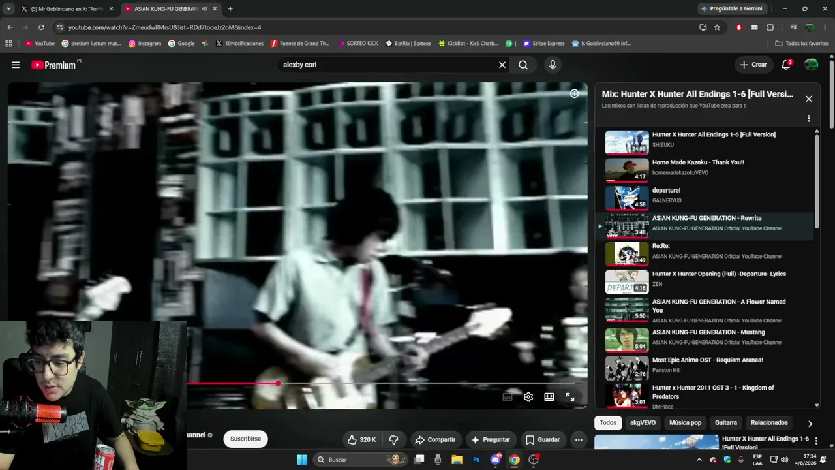Open more actions below the video
Image resolution: width=835 pixels, height=470 pixels.
point(579,439)
